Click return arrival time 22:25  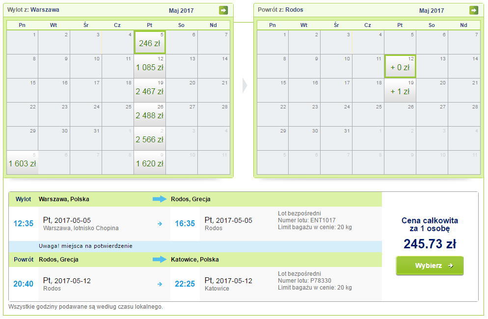(185, 284)
